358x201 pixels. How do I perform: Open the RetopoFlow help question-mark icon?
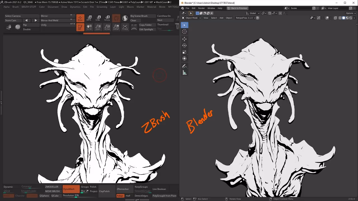click(258, 18)
